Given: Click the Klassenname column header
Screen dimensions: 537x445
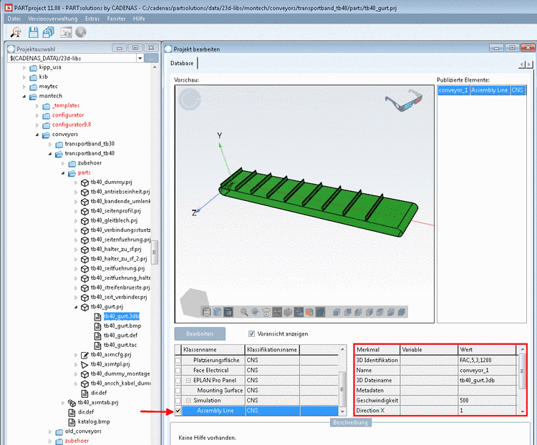Looking at the screenshot, I should click(x=213, y=350).
